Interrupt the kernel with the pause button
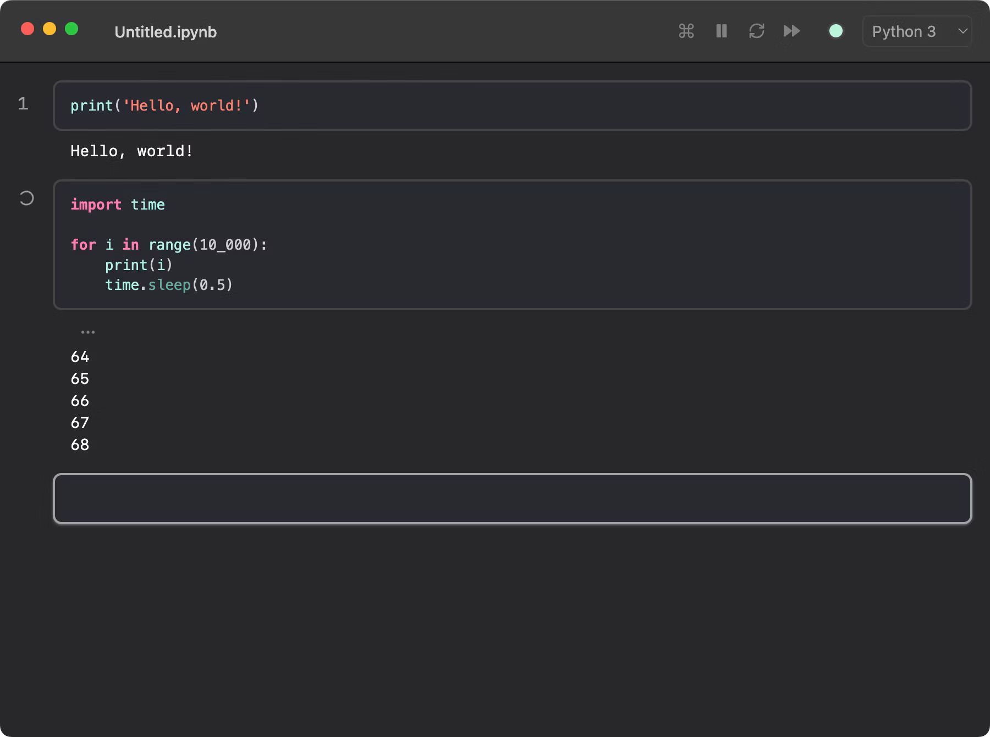The height and width of the screenshot is (737, 990). click(x=722, y=31)
